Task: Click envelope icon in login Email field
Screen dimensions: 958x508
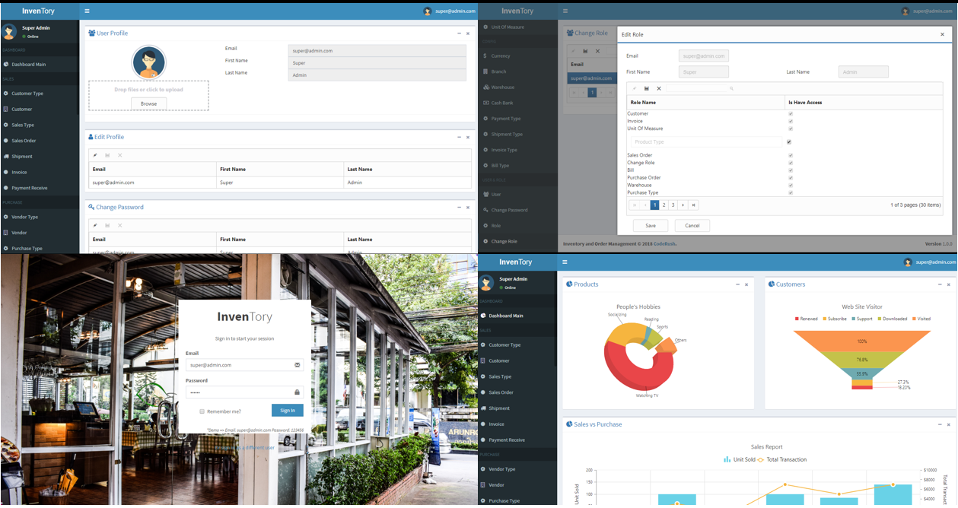Action: tap(298, 365)
